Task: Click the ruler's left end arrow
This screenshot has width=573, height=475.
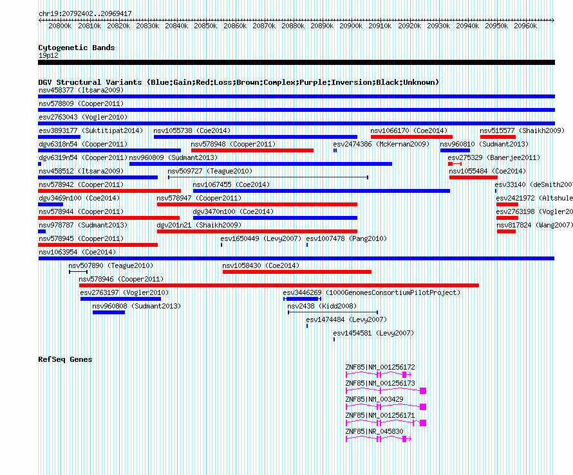Action: [40, 21]
